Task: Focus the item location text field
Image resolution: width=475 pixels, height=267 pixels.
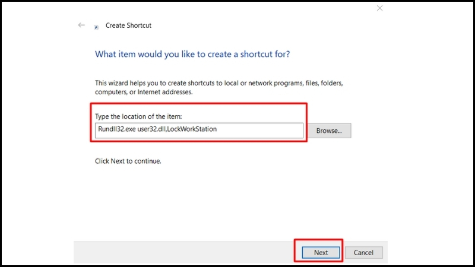Action: [x=199, y=131]
